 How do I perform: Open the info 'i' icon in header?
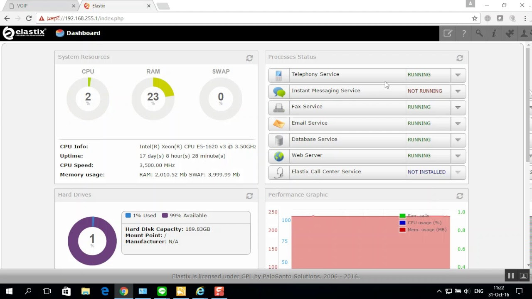coord(494,34)
